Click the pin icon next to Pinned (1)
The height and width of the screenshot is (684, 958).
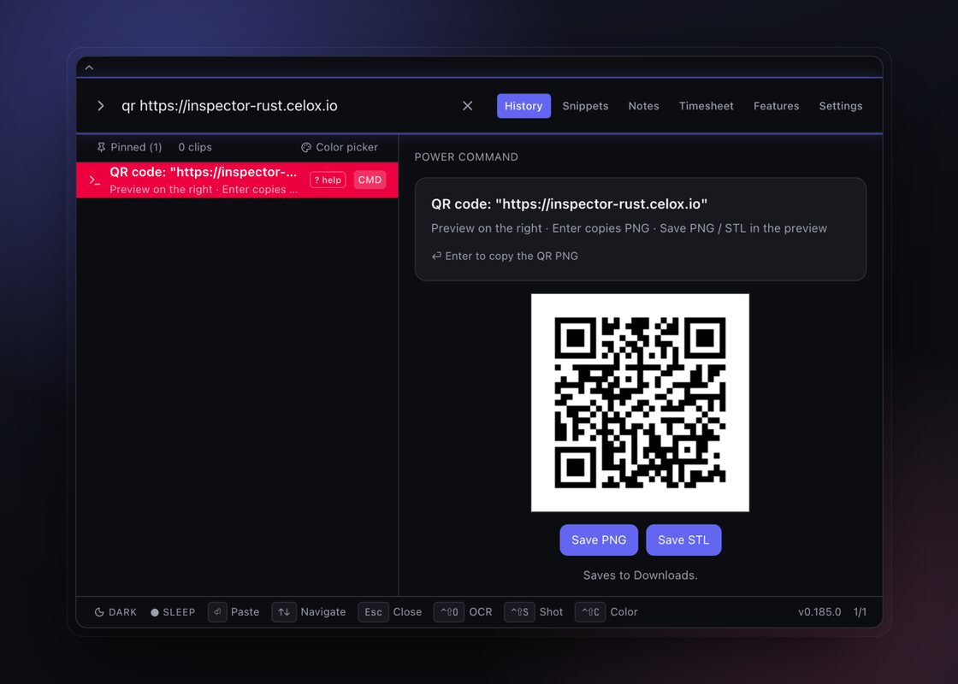pyautogui.click(x=102, y=147)
